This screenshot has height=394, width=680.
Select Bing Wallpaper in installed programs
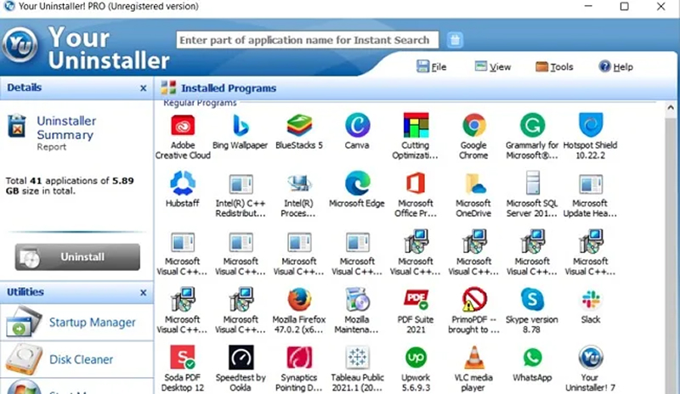(241, 126)
